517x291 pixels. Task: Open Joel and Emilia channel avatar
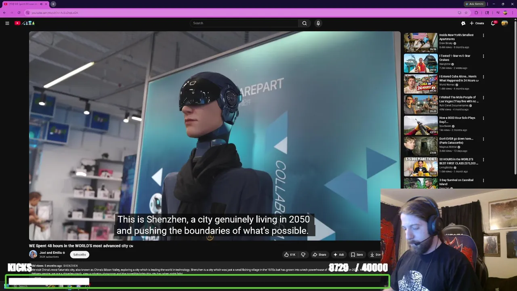[33, 254]
